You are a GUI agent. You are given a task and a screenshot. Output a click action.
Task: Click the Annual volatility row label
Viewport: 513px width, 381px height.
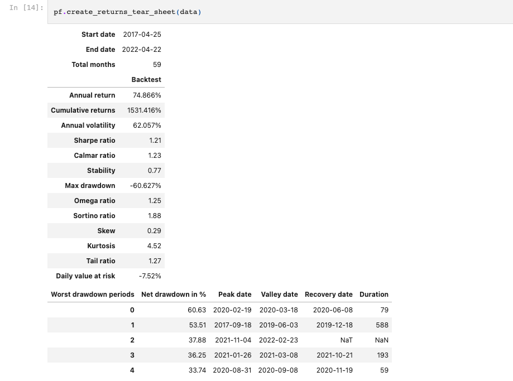click(88, 126)
